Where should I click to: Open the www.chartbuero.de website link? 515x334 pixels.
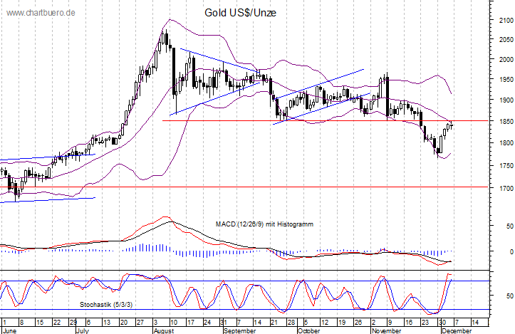coord(39,14)
